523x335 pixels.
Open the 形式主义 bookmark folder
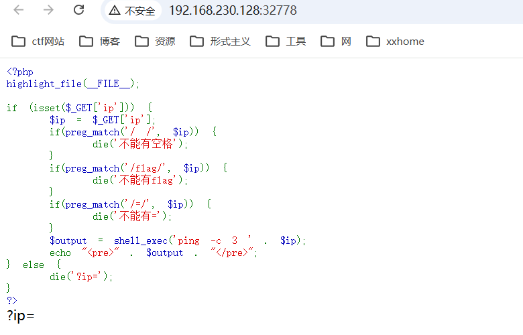220,42
